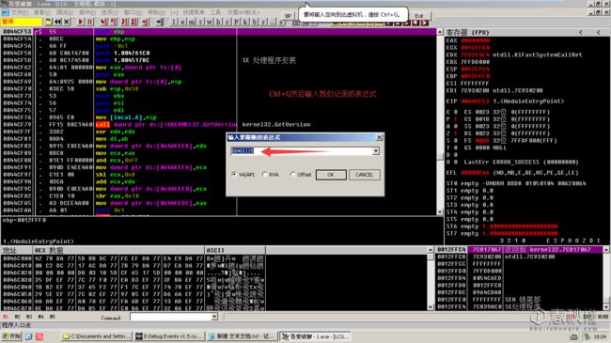Switch to E-Debug Events taskbar item
The image size is (611, 343).
[x=169, y=336]
